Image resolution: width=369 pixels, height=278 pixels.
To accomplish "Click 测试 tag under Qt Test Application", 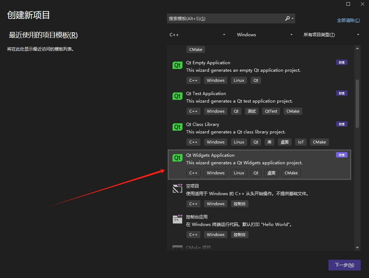I will click(x=252, y=111).
